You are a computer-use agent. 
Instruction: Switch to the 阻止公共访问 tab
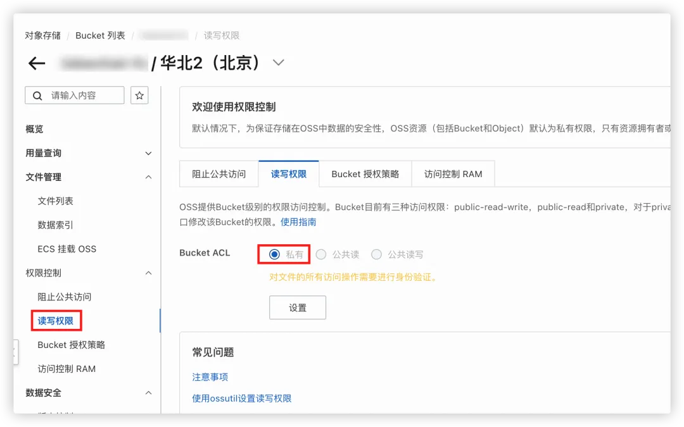[x=219, y=174]
